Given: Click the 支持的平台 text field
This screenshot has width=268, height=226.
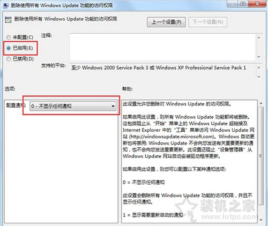Looking at the screenshot, I should pos(162,72).
